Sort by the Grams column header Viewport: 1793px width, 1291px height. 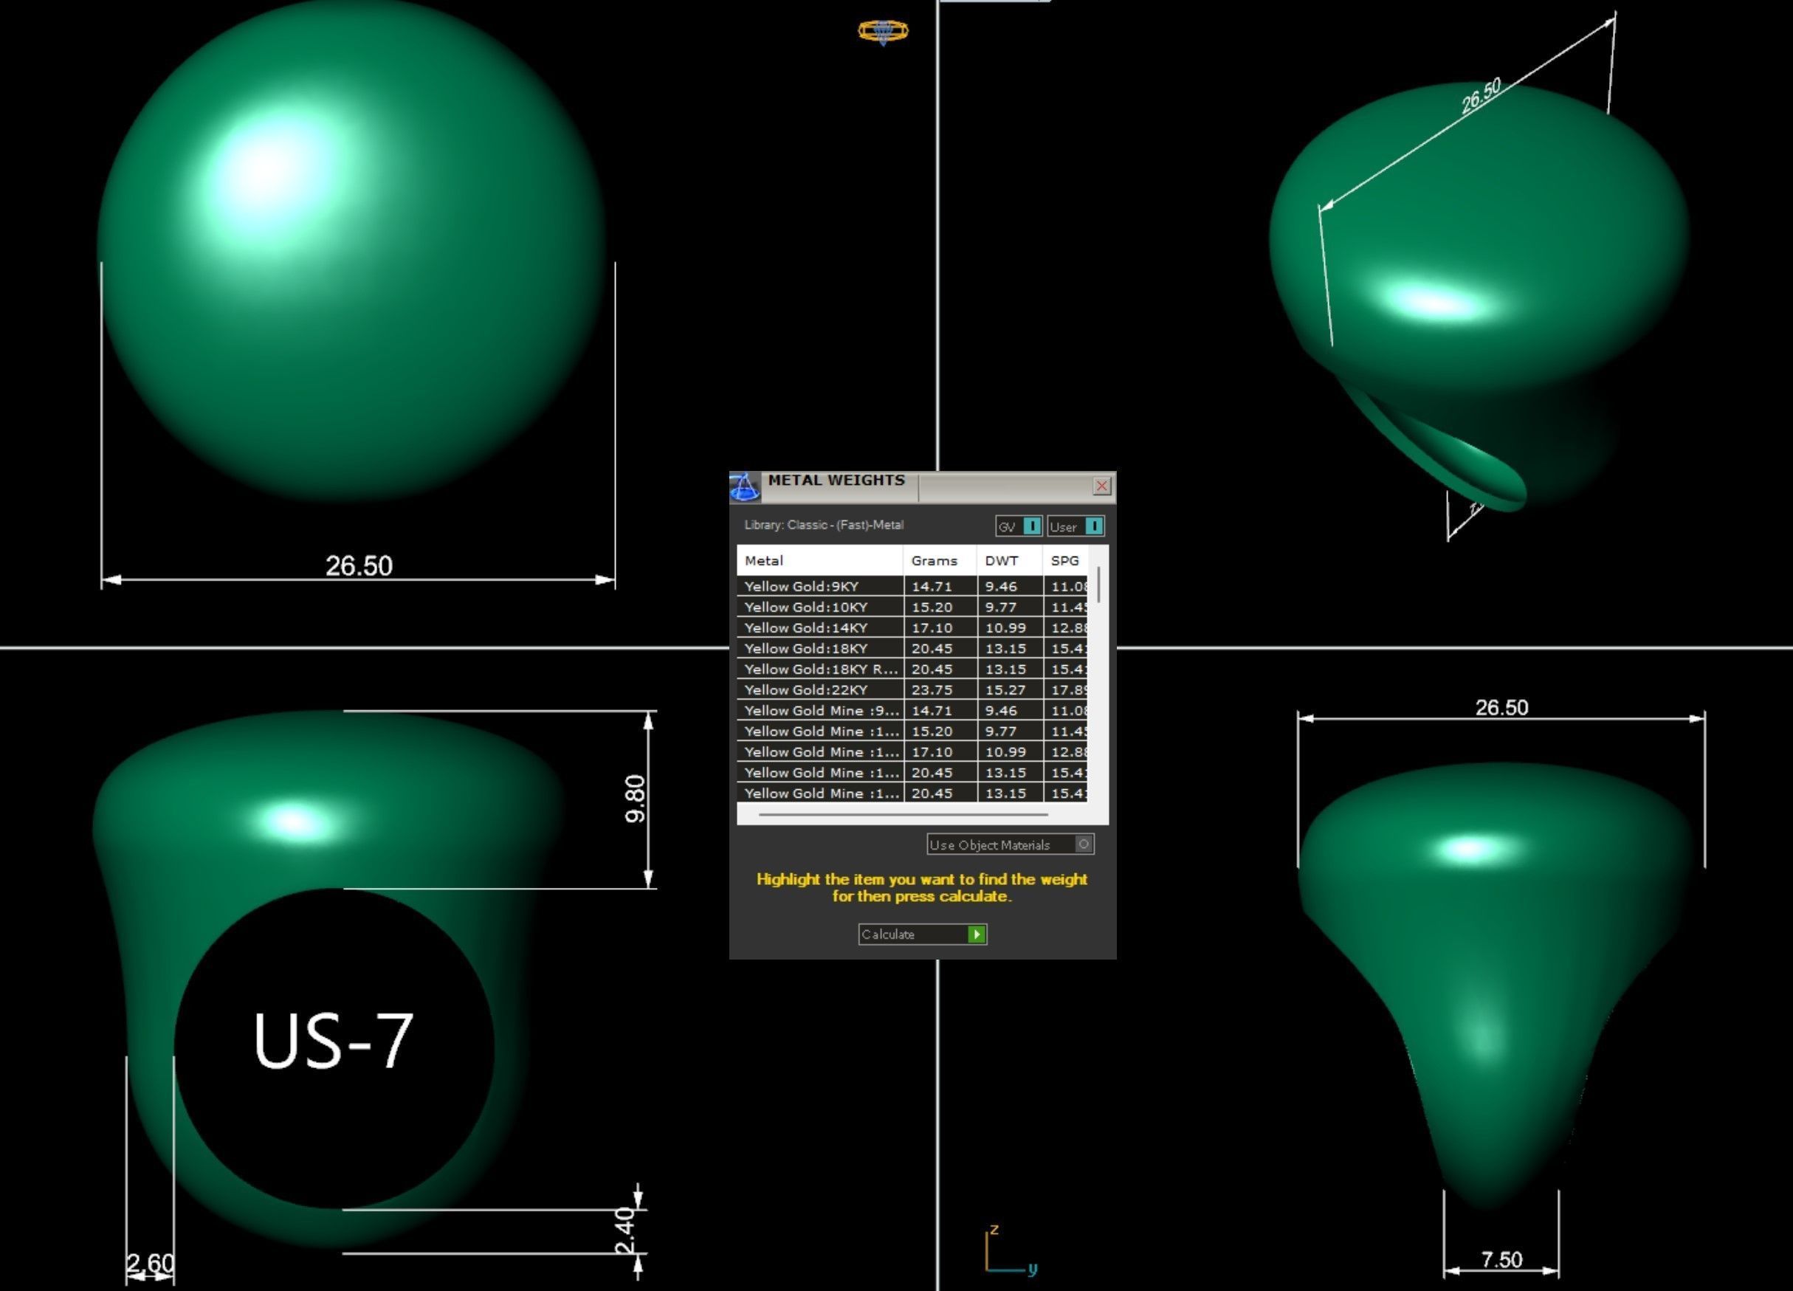[x=939, y=560]
